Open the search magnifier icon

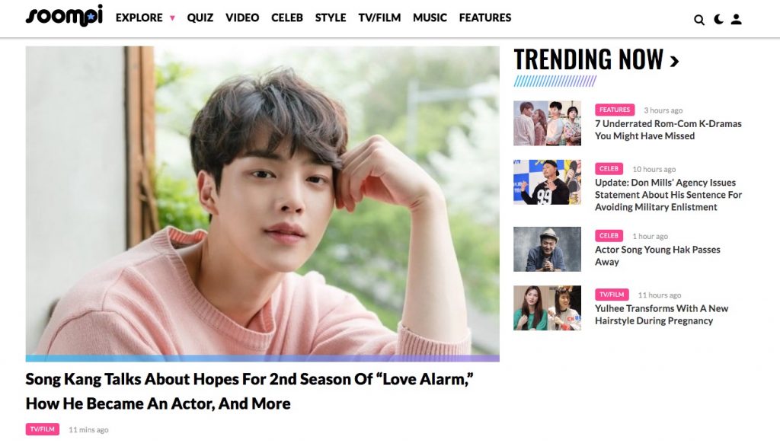coord(699,20)
